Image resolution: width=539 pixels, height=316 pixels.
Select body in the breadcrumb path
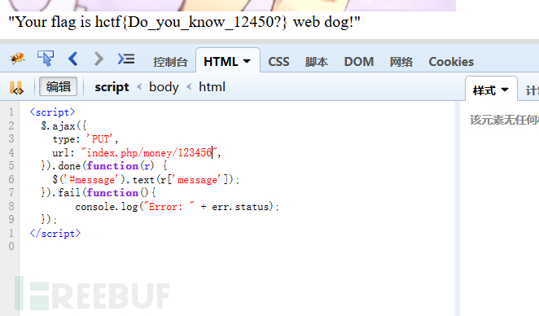click(164, 87)
